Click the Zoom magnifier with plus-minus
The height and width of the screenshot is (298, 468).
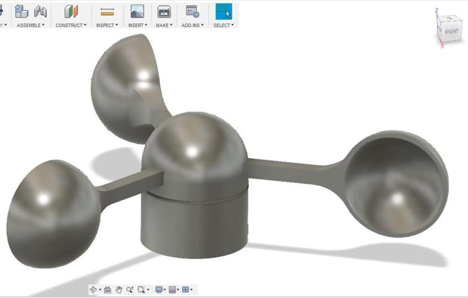click(x=129, y=289)
